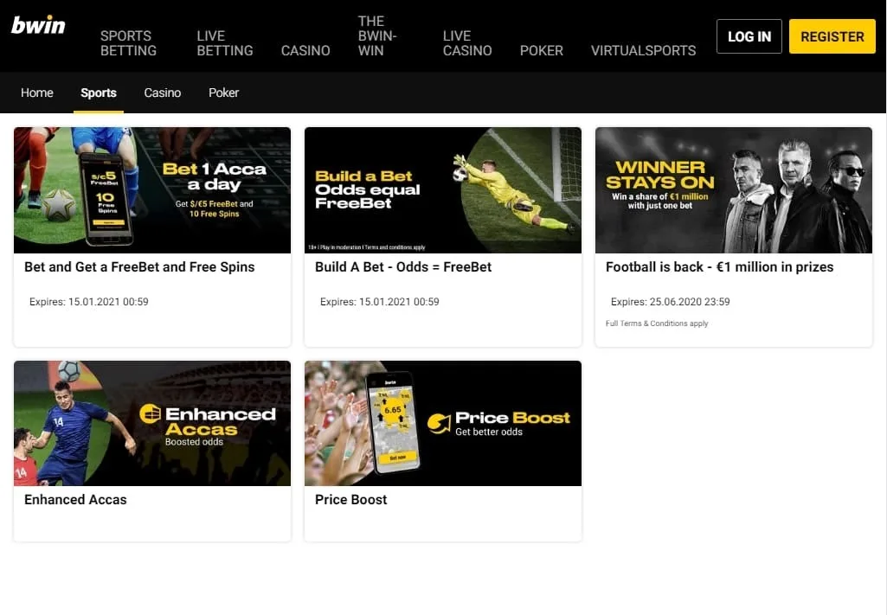The width and height of the screenshot is (887, 615).
Task: Open the Bet 1 Acca a day banner
Action: point(152,190)
